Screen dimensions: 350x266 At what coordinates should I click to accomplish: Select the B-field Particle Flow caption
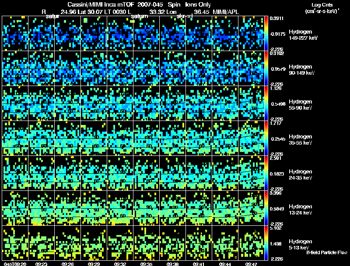[327, 252]
